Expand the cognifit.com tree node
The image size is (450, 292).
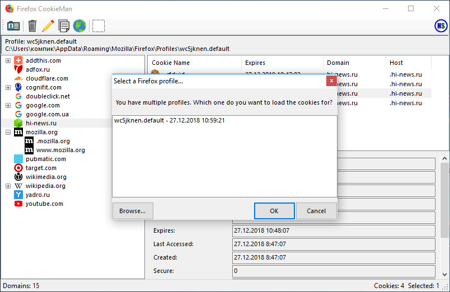coord(8,87)
